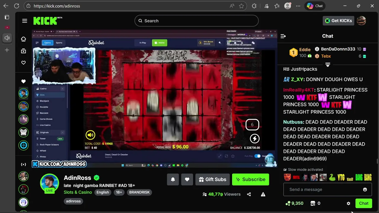Open the Kick hamburger menu
The width and height of the screenshot is (379, 213).
(25, 21)
